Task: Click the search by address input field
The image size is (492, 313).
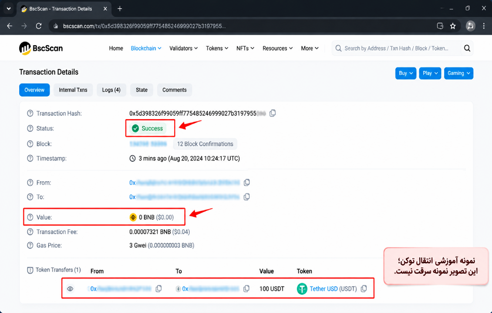Action: pyautogui.click(x=397, y=48)
